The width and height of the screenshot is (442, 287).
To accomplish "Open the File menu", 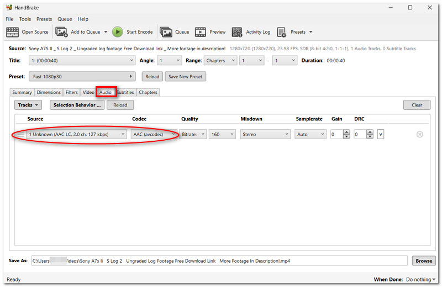I will pos(9,19).
